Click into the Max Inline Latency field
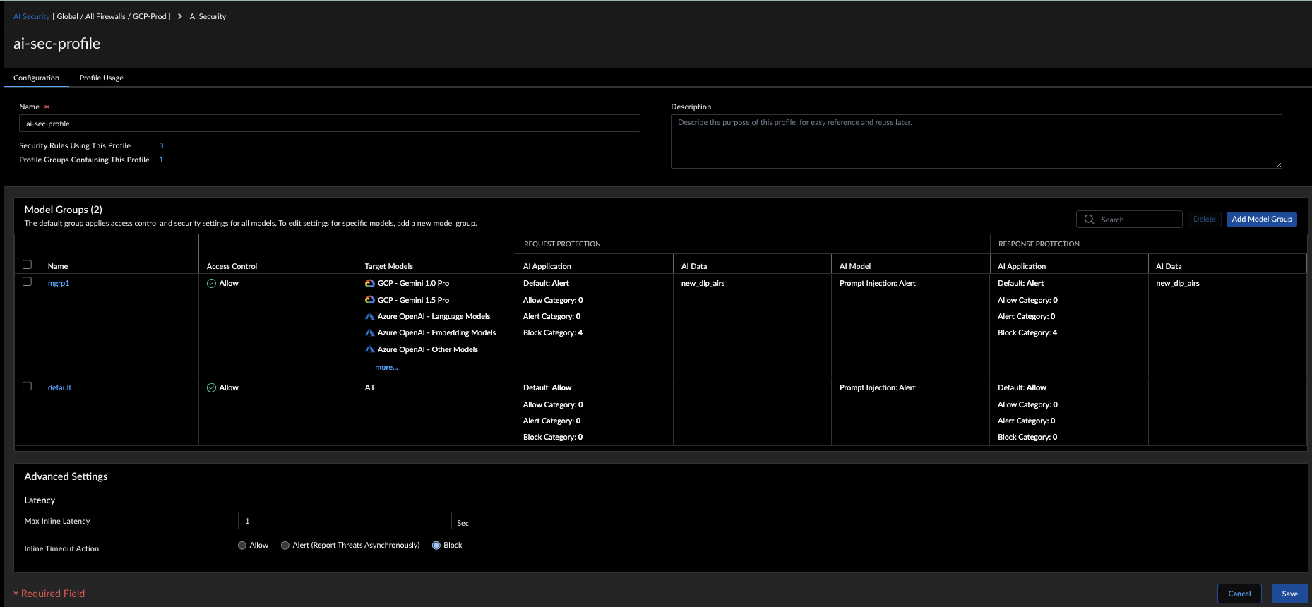 click(345, 521)
